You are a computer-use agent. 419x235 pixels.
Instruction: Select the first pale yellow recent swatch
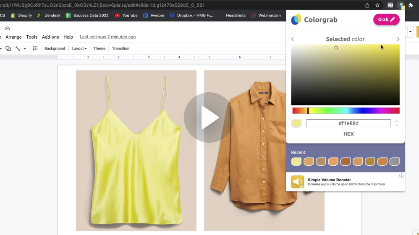point(296,162)
